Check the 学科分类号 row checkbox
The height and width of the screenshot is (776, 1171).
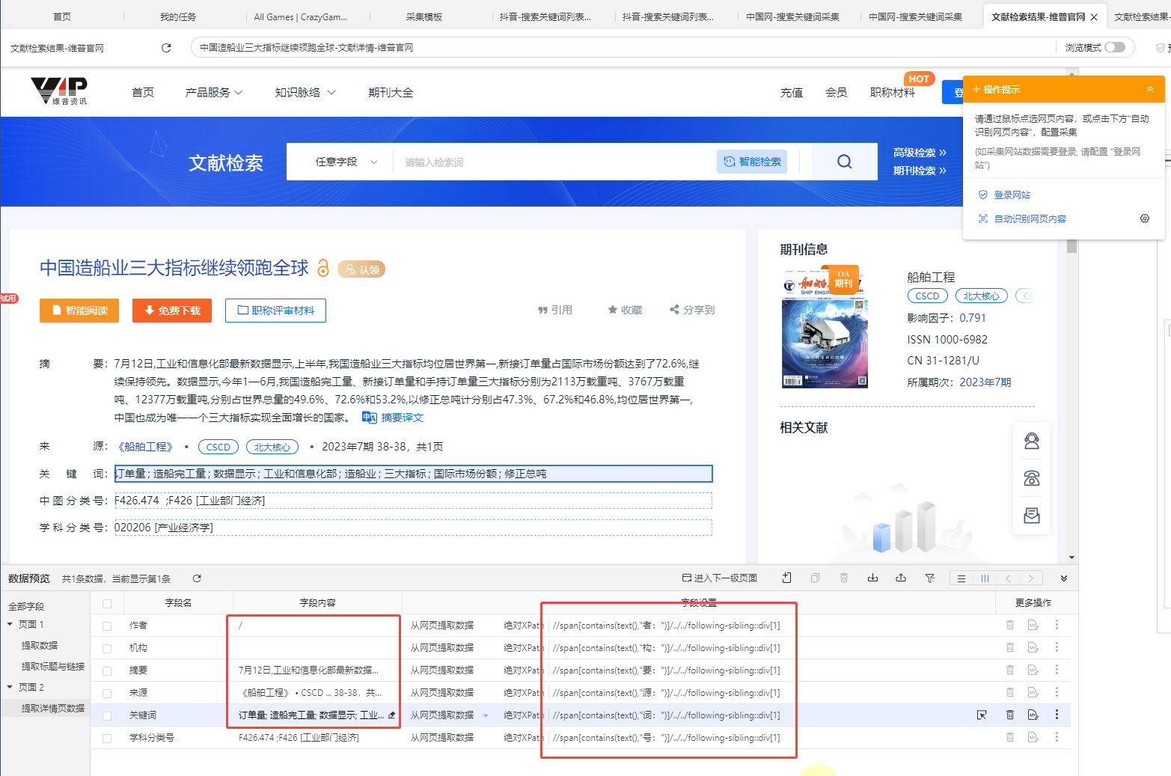pyautogui.click(x=107, y=738)
